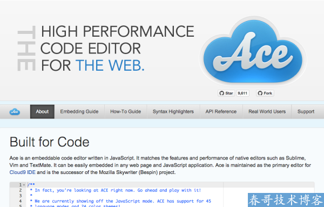Switch to the How-To Guide tab

pyautogui.click(x=126, y=112)
